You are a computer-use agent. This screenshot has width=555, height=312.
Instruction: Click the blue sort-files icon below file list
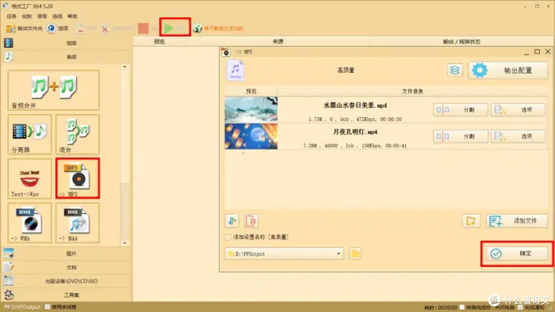click(232, 221)
